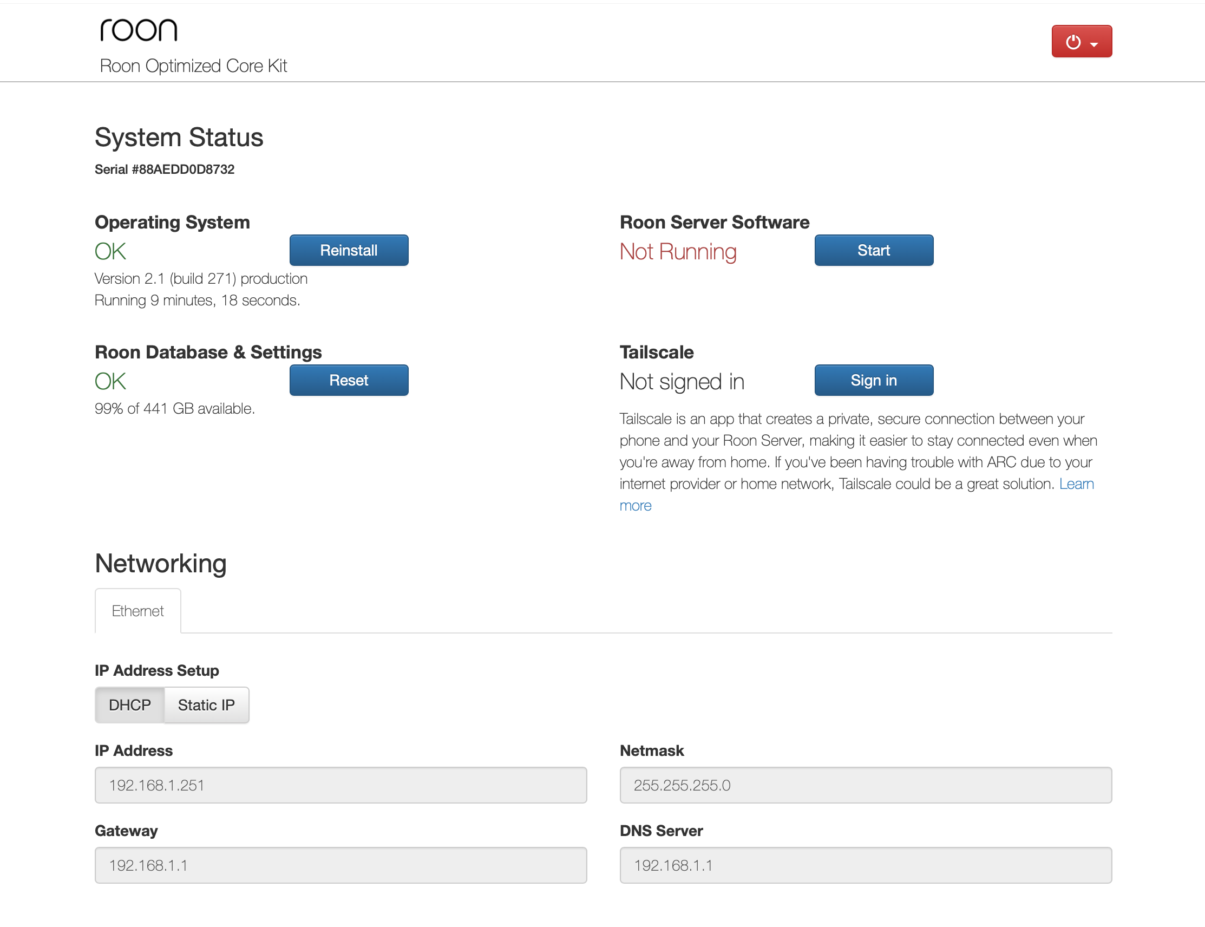
Task: Click the red 'Not Running' status text
Action: coord(678,252)
